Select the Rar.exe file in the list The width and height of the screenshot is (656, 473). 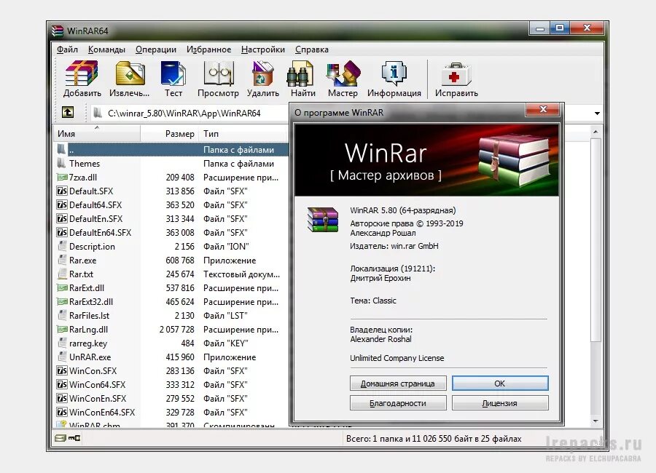82,260
